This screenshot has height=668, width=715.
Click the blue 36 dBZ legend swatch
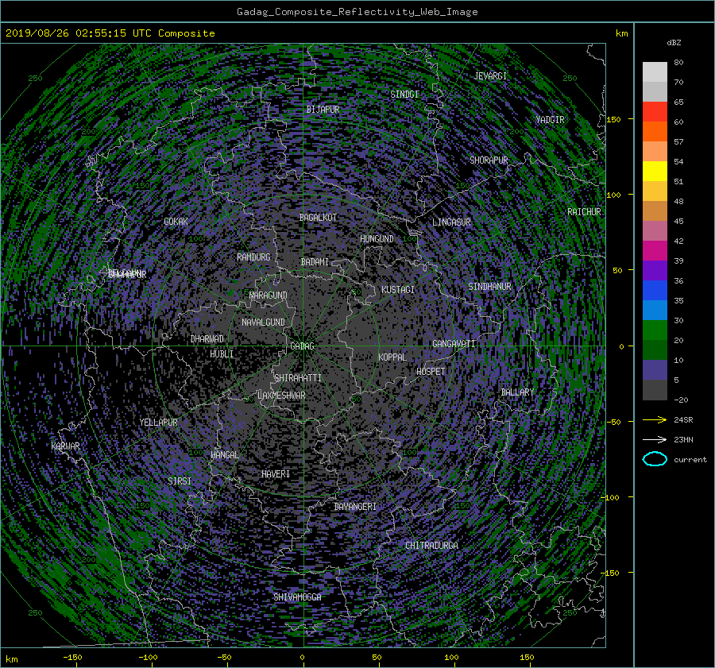point(655,291)
